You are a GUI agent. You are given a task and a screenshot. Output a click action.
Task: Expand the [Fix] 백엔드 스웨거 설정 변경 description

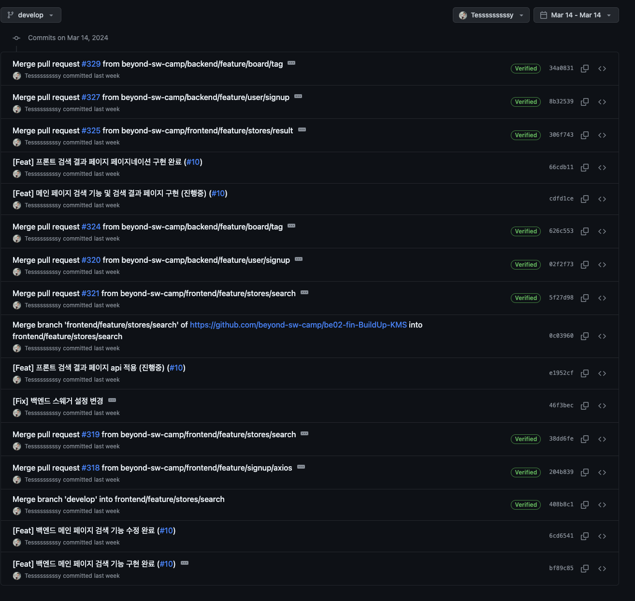[x=112, y=401]
